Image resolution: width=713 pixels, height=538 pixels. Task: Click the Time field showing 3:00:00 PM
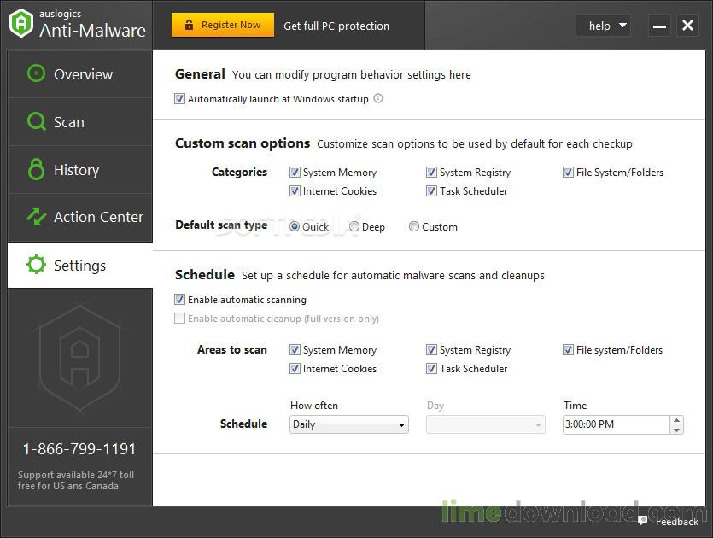pos(616,424)
